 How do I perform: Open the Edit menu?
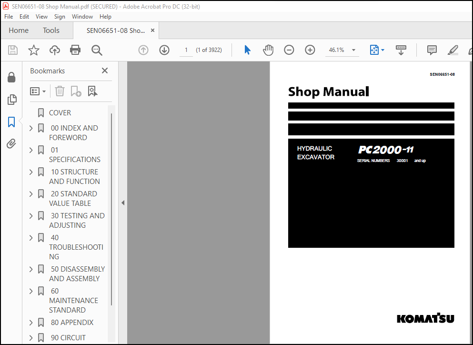24,17
